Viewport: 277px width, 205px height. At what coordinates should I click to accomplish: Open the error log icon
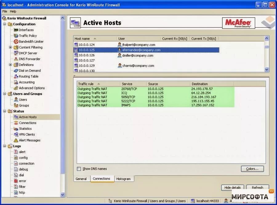pos(16,181)
